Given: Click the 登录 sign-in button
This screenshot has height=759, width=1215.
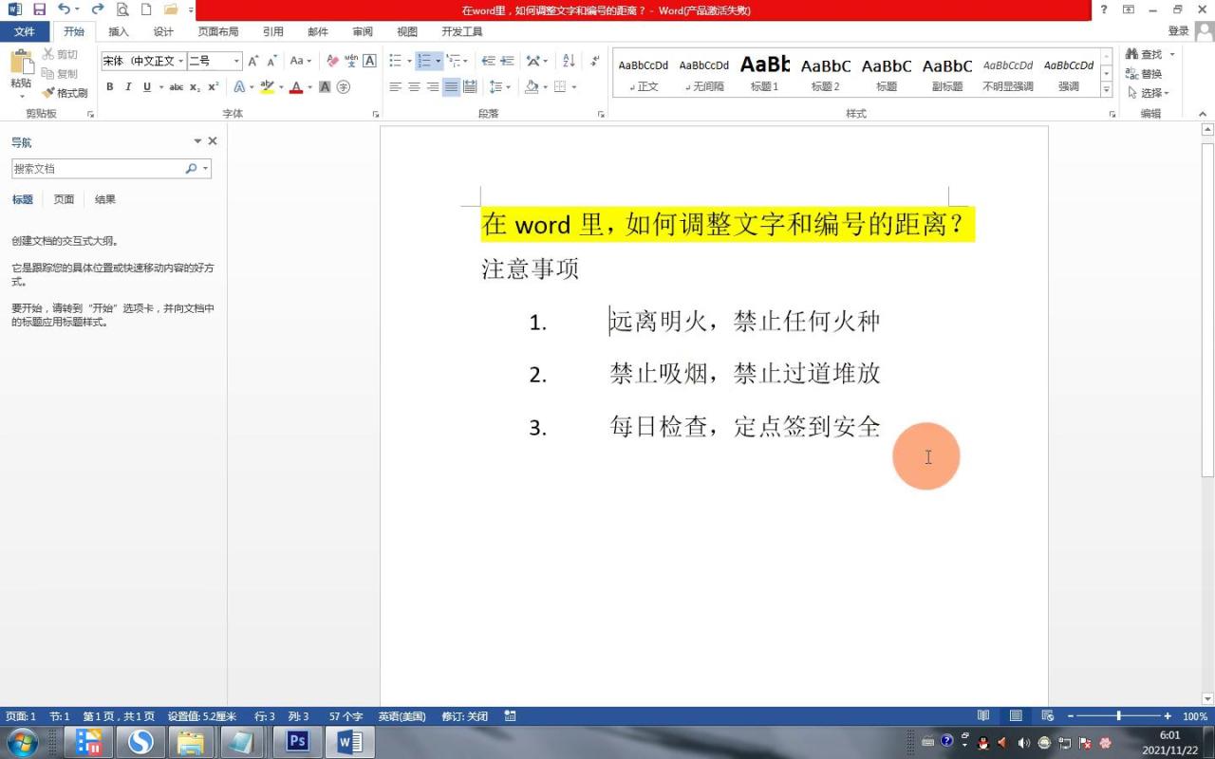Looking at the screenshot, I should coord(1178,30).
